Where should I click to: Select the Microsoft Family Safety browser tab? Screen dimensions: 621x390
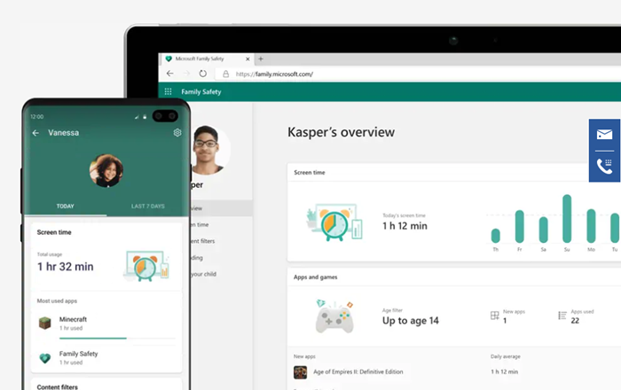tap(207, 58)
